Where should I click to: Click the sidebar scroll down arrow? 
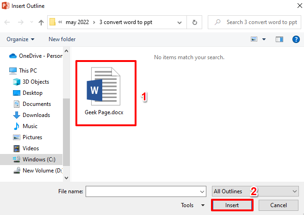[x=66, y=178]
